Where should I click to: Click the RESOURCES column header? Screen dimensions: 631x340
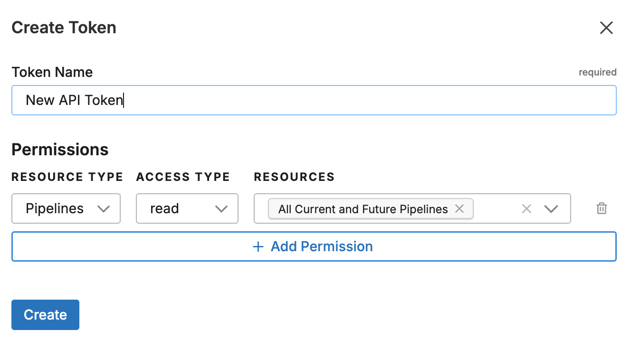294,177
